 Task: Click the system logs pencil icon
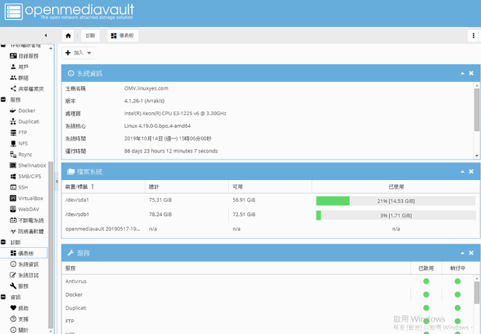(x=13, y=275)
